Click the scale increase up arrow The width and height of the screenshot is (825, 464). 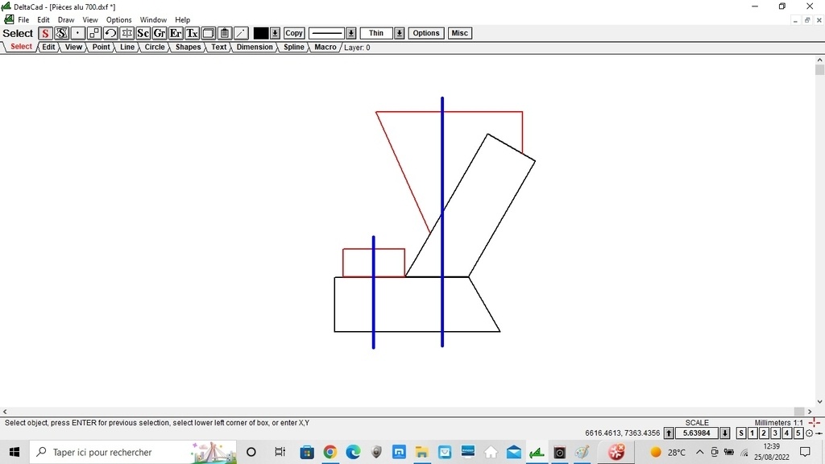click(x=669, y=433)
